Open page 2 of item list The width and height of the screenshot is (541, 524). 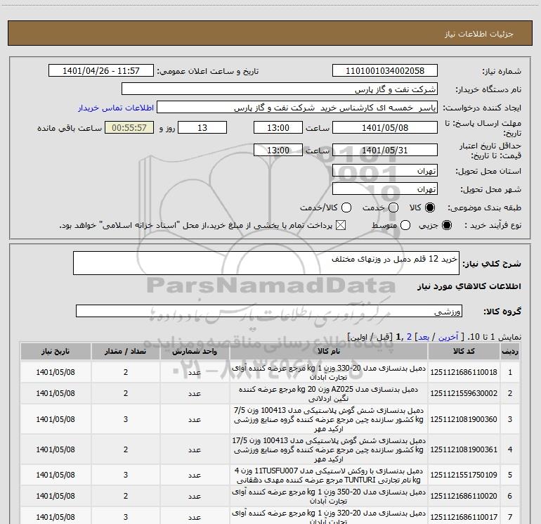[x=409, y=337]
